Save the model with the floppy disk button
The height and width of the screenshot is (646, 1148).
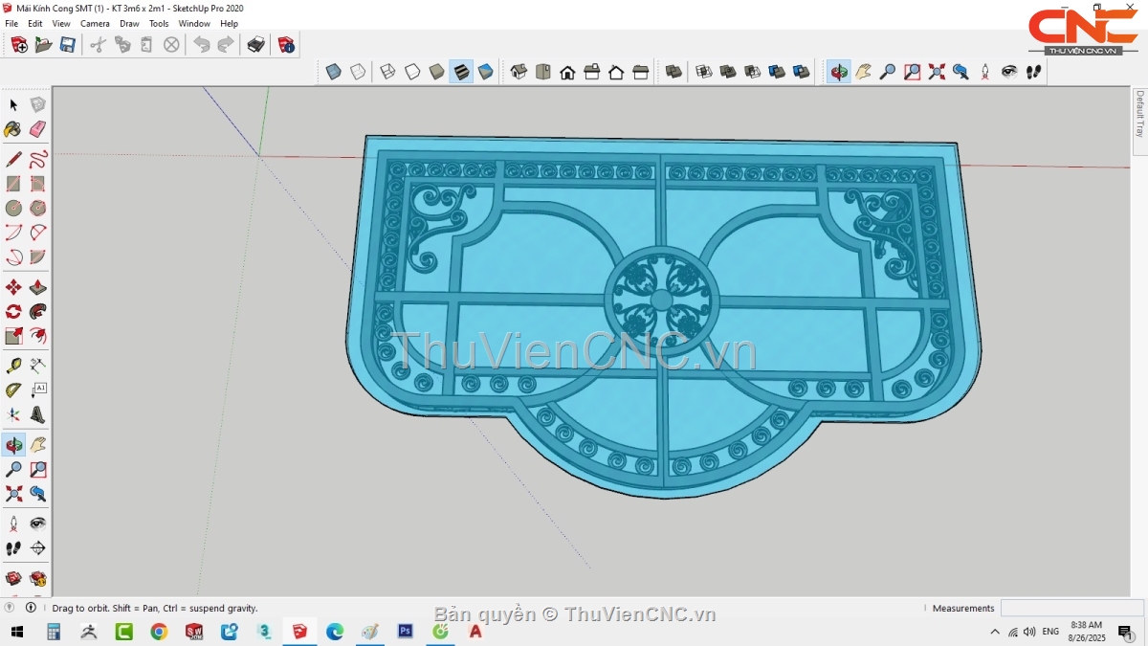pos(68,44)
